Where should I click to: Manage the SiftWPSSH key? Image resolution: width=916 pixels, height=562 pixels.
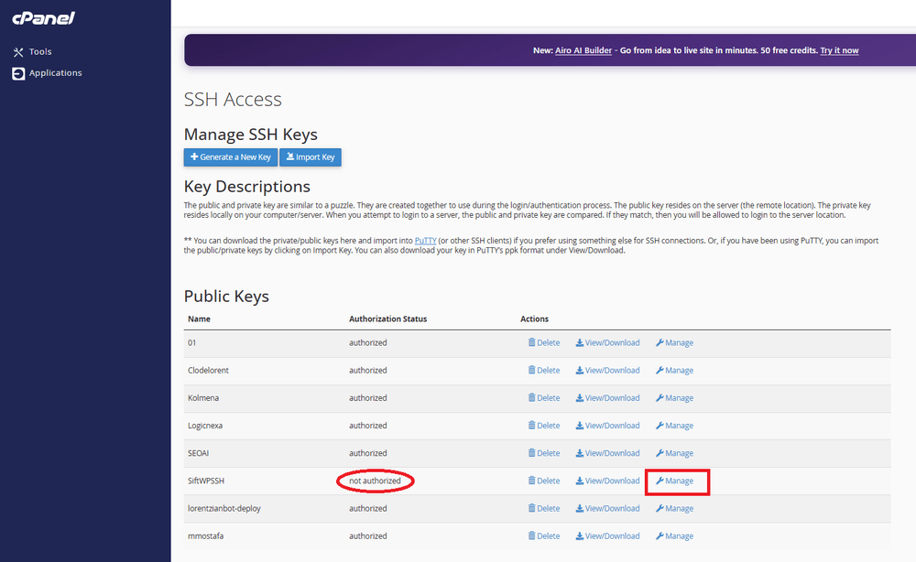tap(674, 481)
